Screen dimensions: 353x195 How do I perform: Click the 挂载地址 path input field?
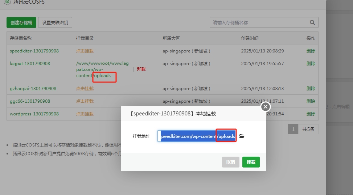pyautogui.click(x=197, y=136)
